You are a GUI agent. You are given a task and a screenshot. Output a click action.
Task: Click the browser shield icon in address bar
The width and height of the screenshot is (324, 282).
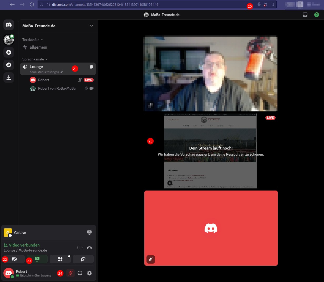(x=42, y=4)
